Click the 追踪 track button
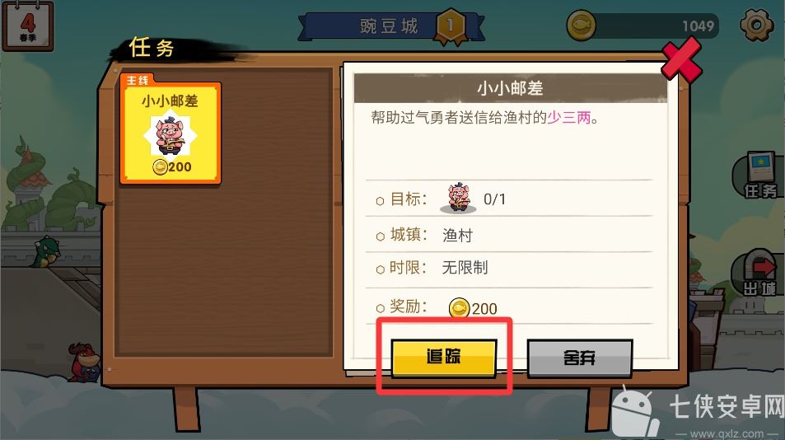The image size is (785, 440). click(443, 358)
